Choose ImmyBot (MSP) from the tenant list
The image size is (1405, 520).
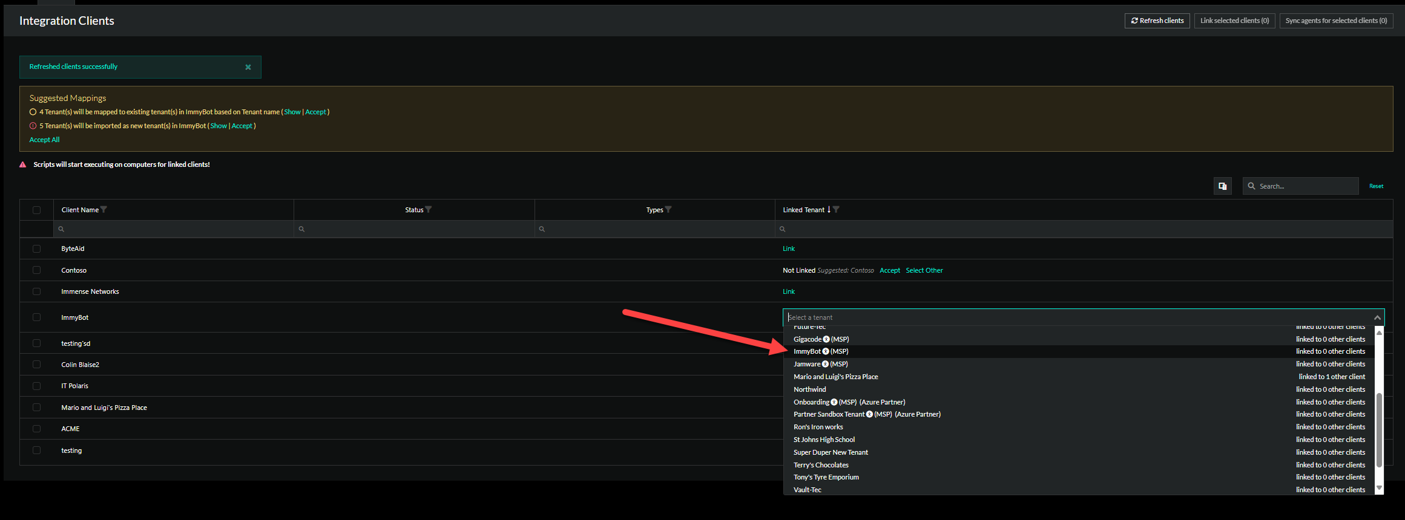(x=821, y=351)
